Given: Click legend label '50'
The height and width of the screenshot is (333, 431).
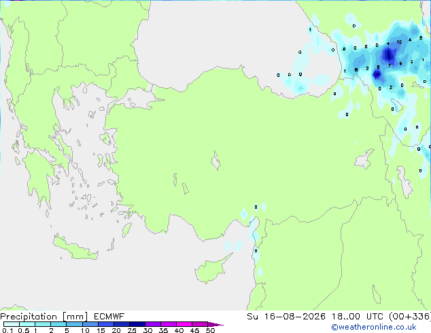Looking at the screenshot, I should point(210,330).
